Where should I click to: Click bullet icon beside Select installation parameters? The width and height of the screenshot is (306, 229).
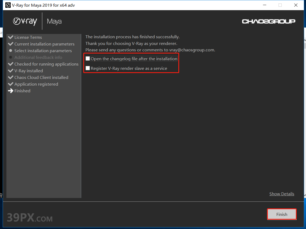tap(11, 51)
